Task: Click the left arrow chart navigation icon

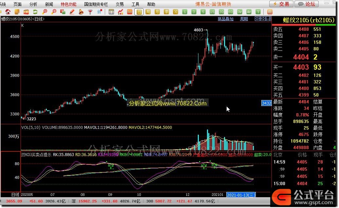Action: [257, 19]
